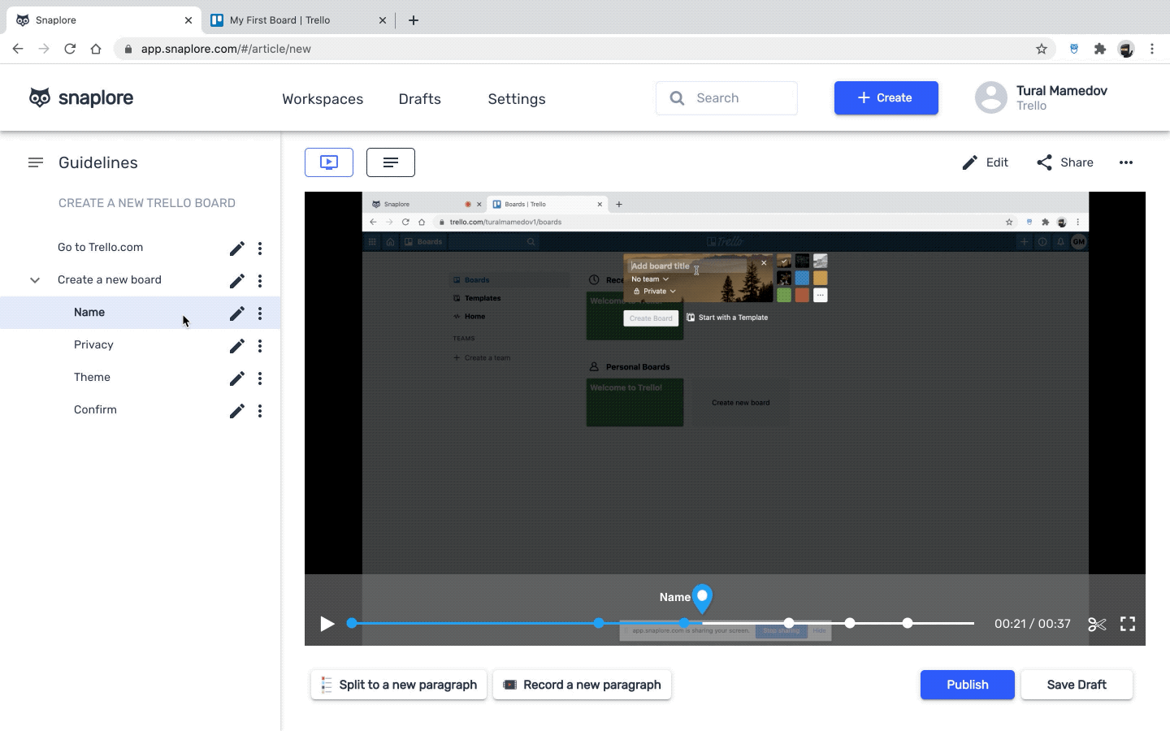Screen dimensions: 1170x731
Task: Select the Confirm step in sidebar
Action: click(96, 410)
